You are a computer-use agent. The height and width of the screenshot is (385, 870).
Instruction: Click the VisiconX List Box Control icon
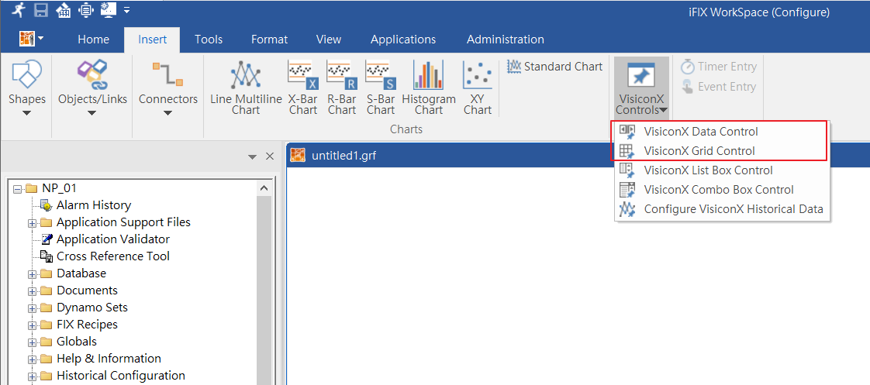point(627,170)
